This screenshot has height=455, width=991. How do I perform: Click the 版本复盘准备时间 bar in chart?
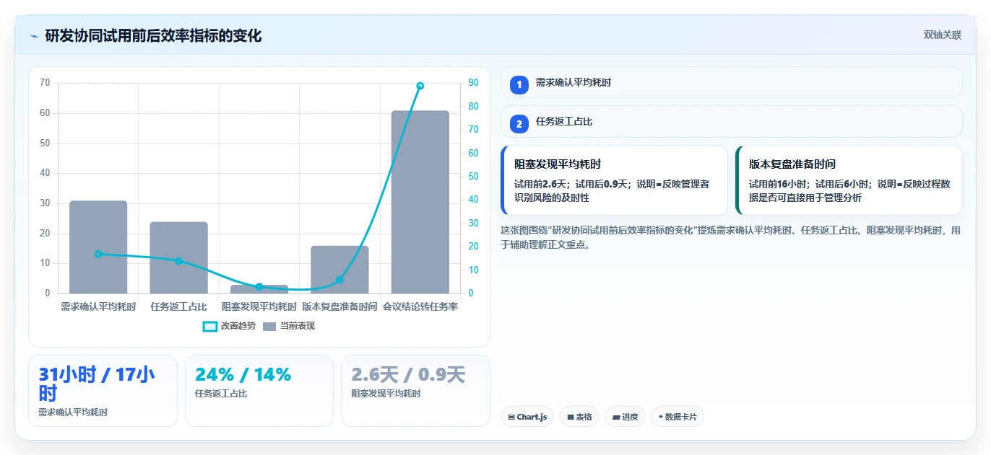coord(339,270)
